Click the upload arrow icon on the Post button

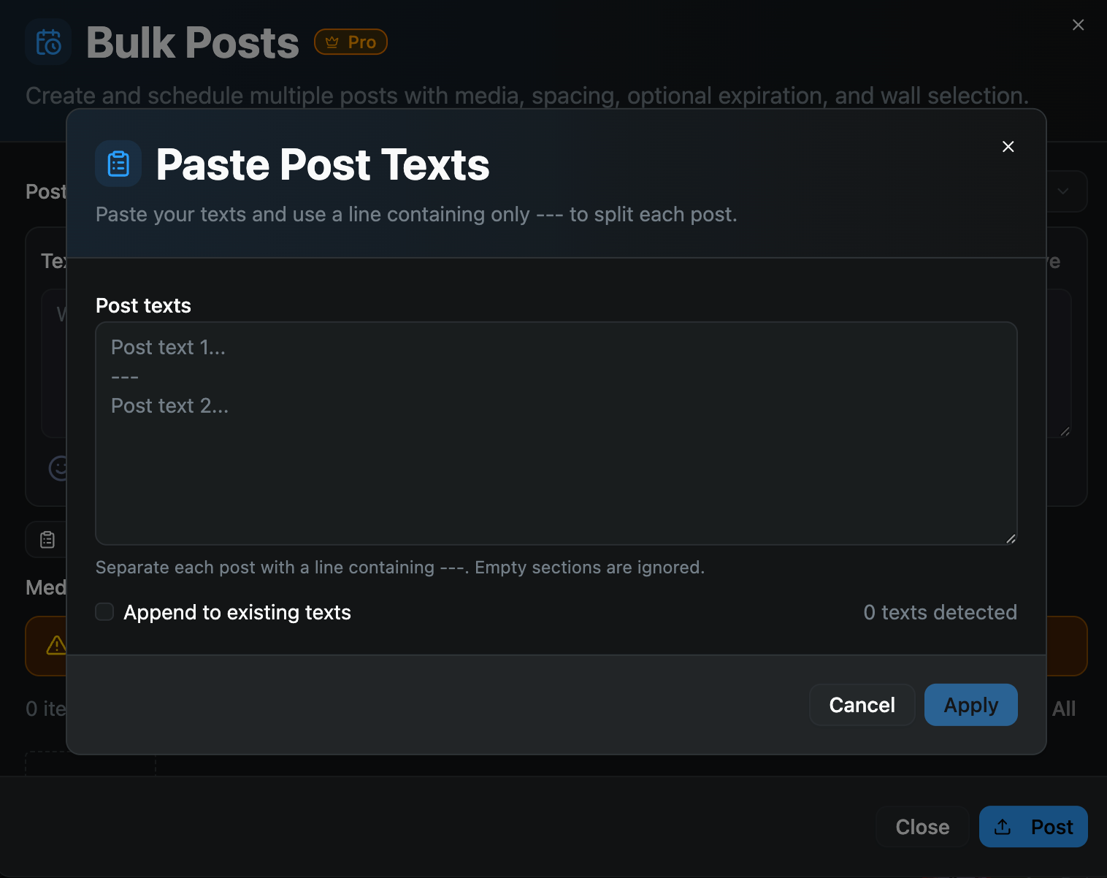tap(1003, 826)
